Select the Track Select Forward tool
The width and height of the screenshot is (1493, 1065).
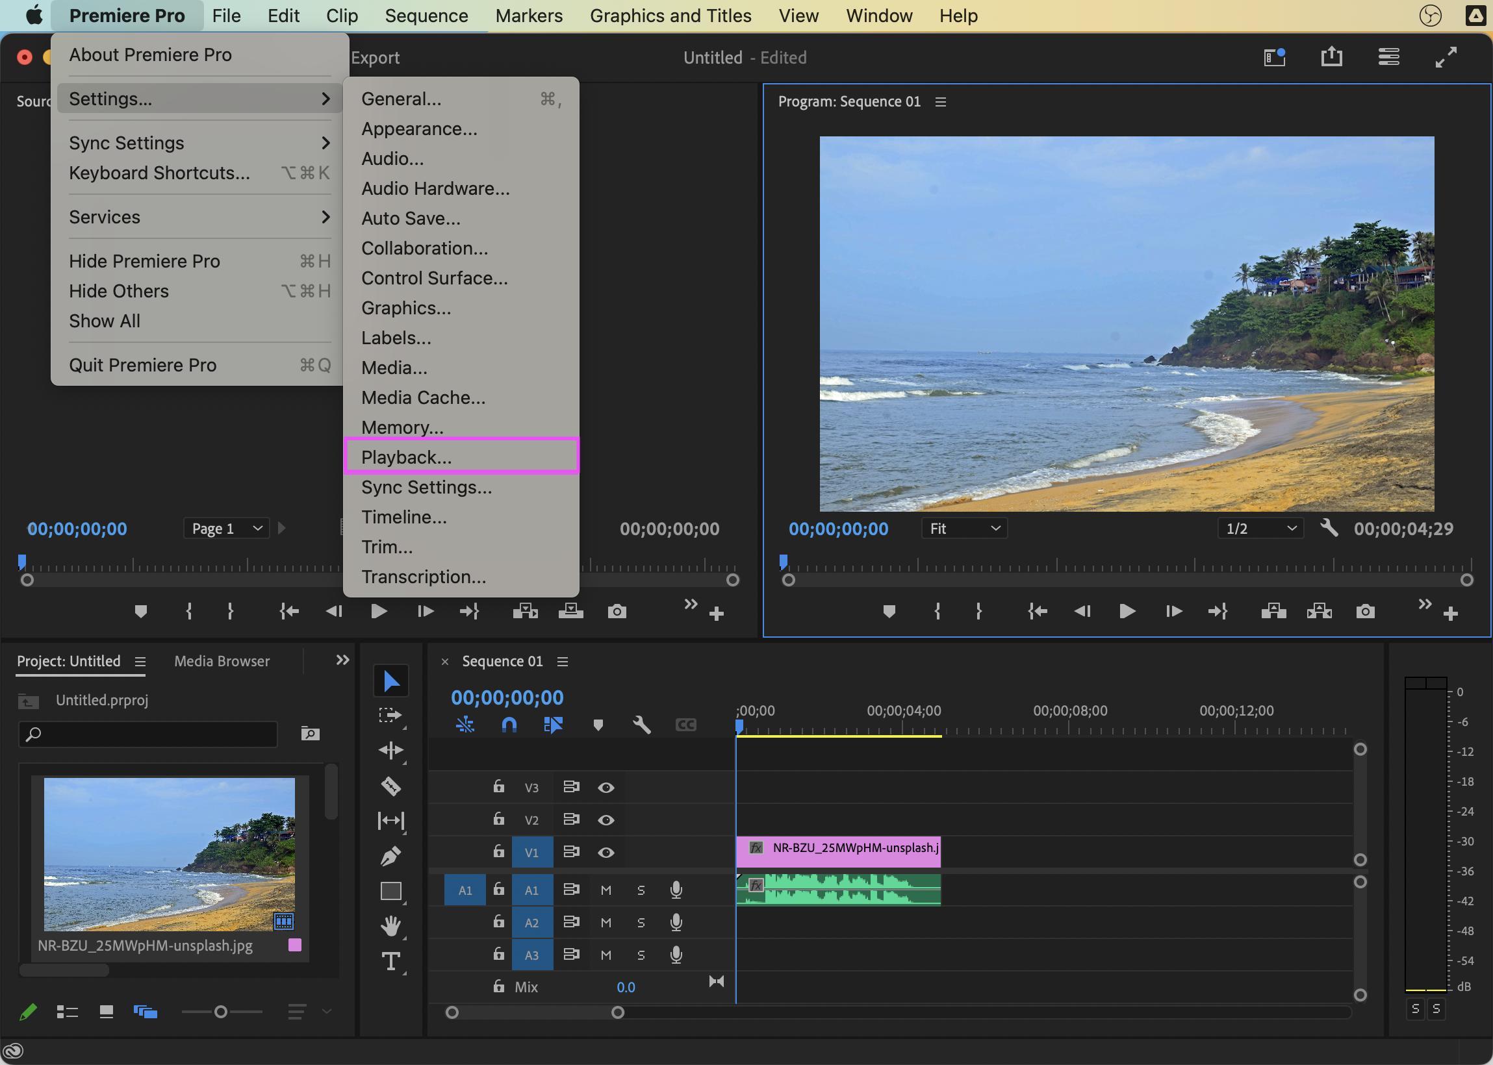point(391,716)
